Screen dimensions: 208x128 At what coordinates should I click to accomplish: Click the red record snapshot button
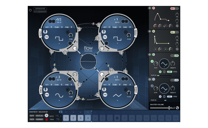point(46,119)
